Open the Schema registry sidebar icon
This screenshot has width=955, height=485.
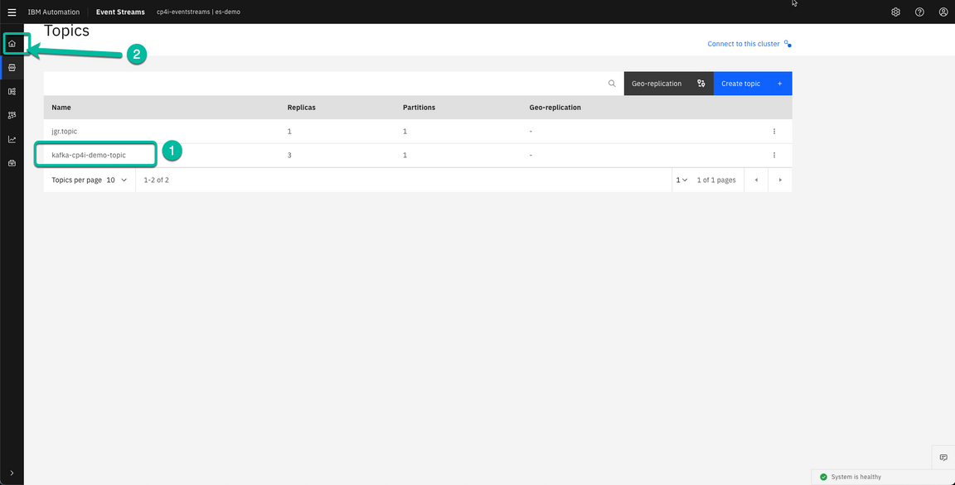coord(12,91)
